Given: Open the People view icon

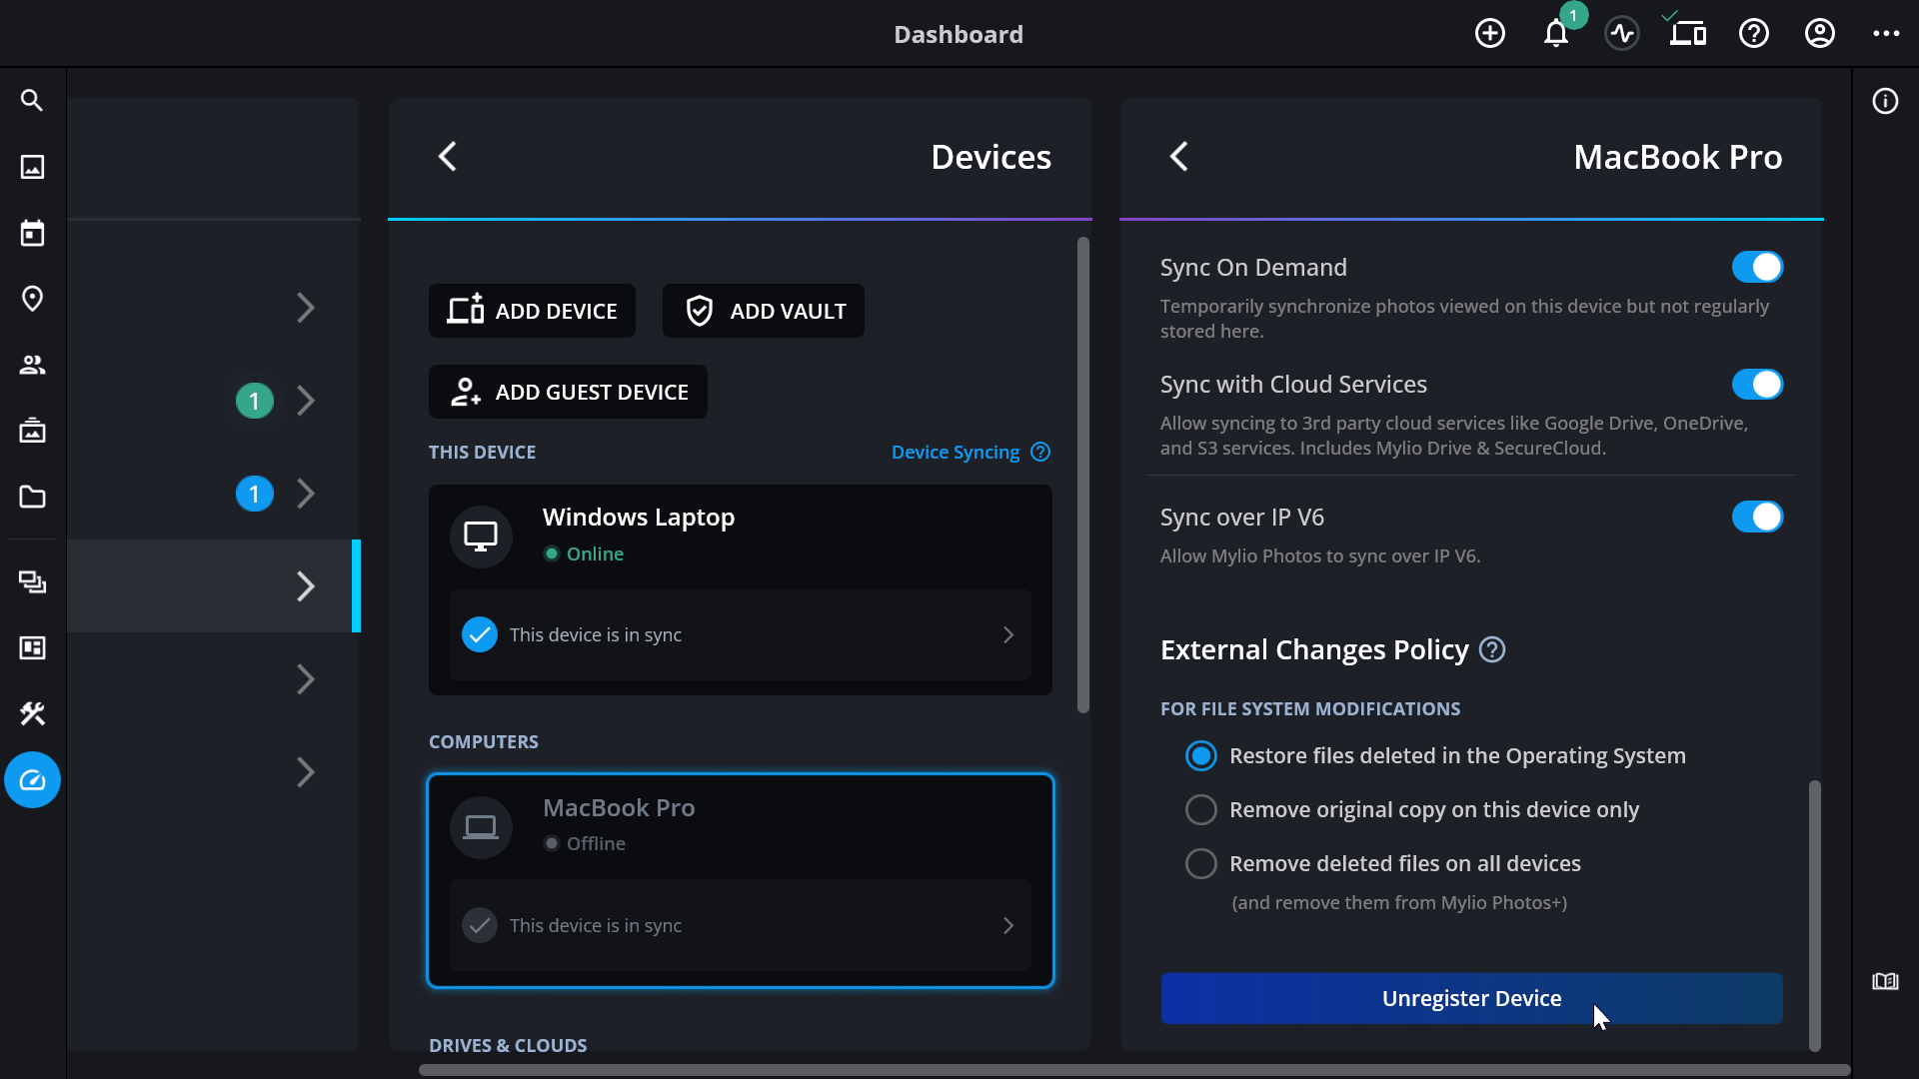Looking at the screenshot, I should tap(32, 365).
